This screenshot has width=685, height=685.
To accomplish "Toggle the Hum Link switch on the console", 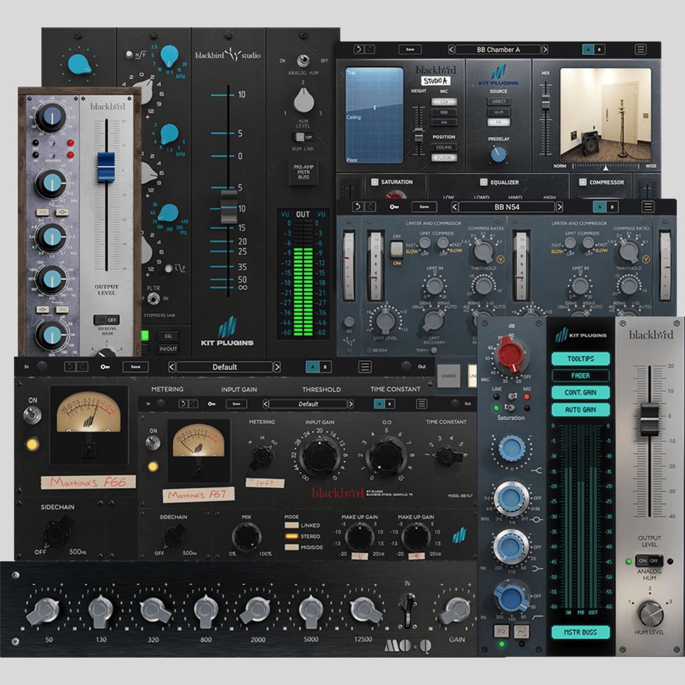I will click(x=303, y=137).
